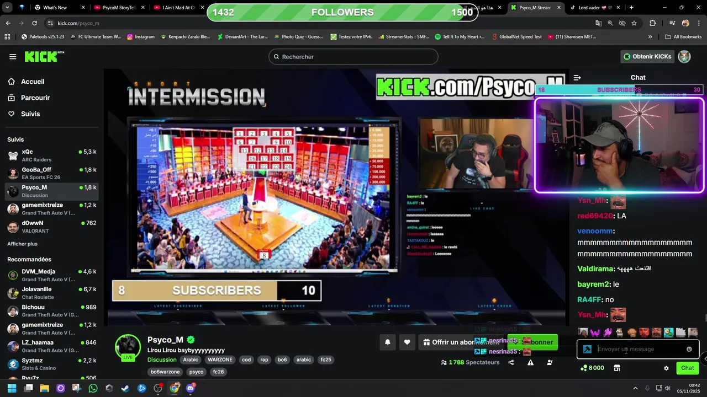Open File Explorer from taskbar
The height and width of the screenshot is (397, 707).
coord(44,388)
